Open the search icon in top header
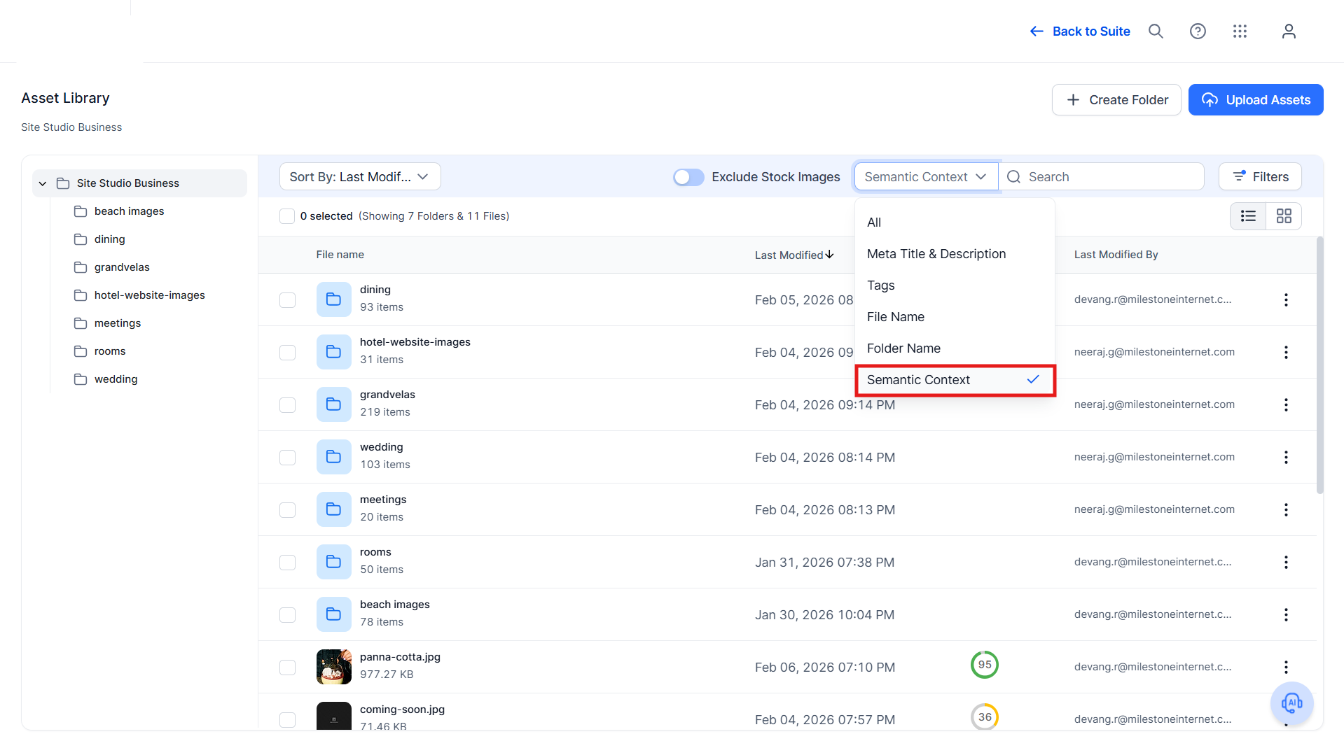The height and width of the screenshot is (755, 1344). (1156, 31)
